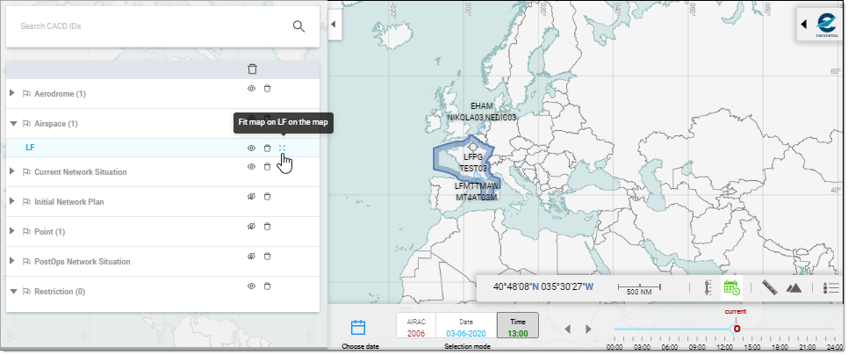Expand the Point (1) group

(x=12, y=232)
